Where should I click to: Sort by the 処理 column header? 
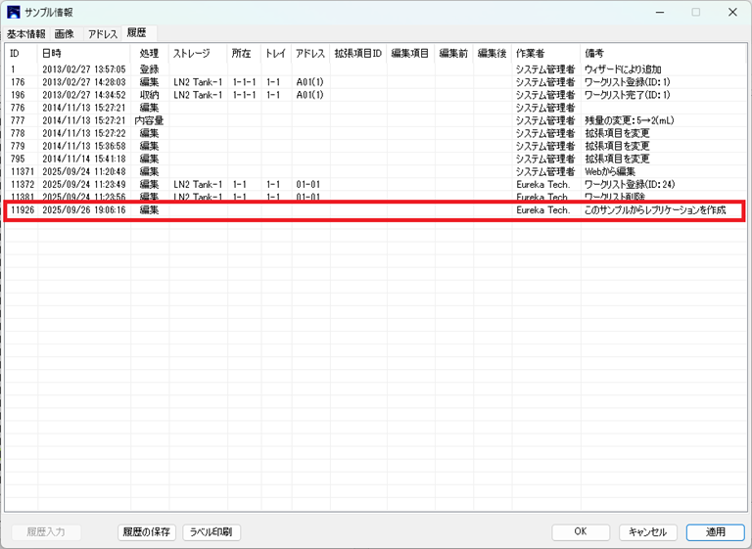point(149,53)
